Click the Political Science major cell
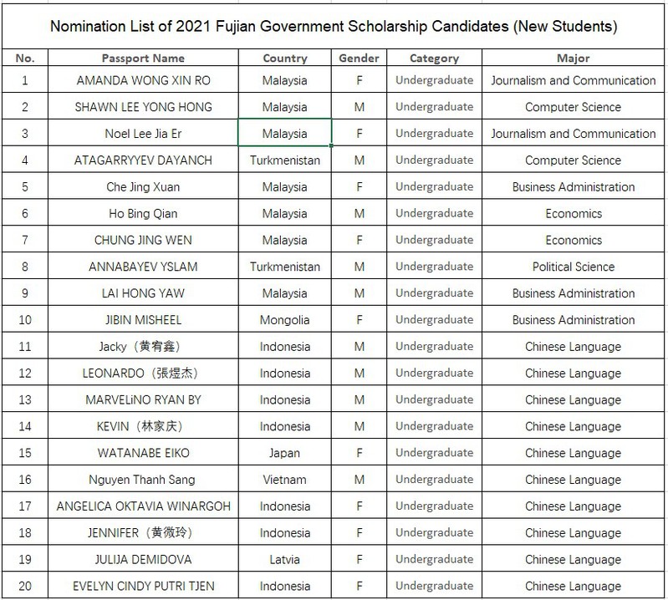The image size is (668, 600). 573,267
